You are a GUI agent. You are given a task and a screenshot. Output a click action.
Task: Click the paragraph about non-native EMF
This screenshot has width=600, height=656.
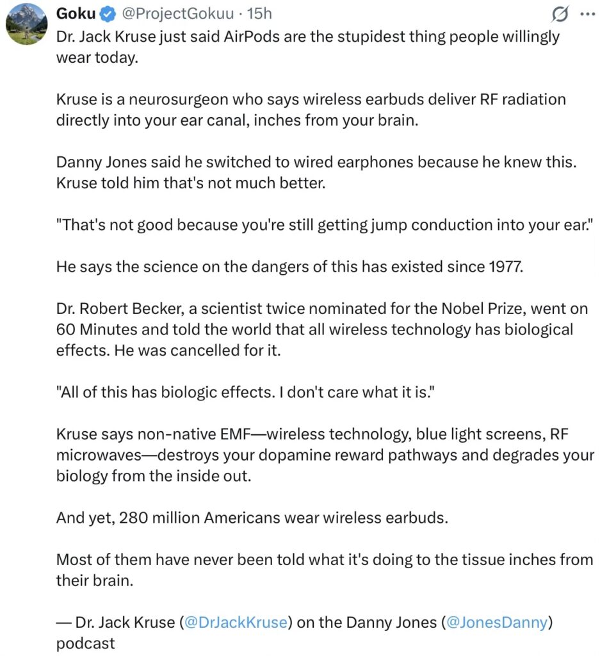[321, 455]
